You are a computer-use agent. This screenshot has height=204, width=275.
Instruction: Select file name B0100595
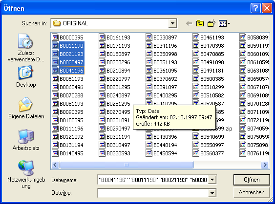(71, 120)
